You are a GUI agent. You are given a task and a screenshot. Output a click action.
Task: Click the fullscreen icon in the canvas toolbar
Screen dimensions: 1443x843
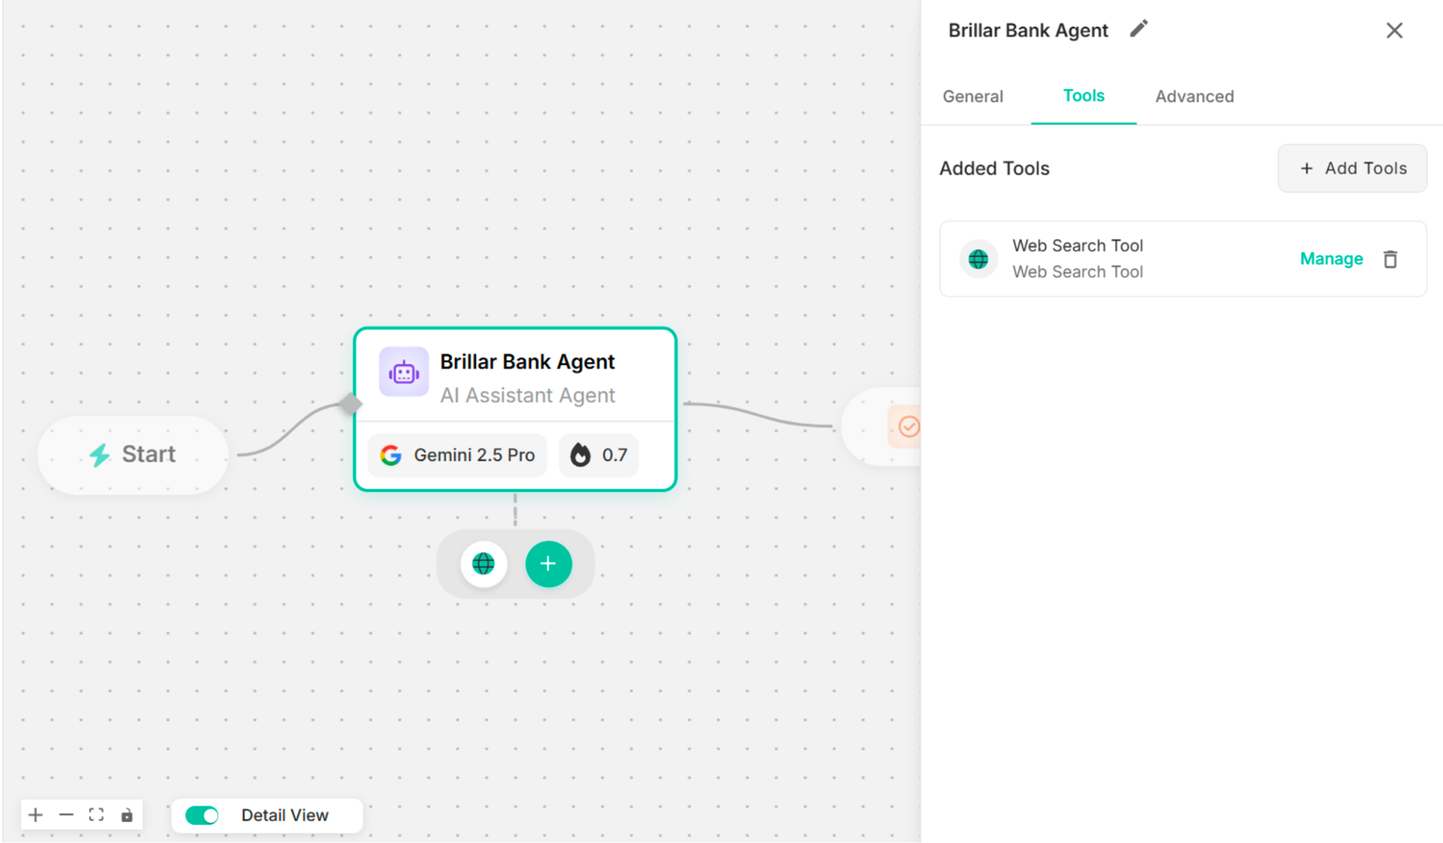96,815
